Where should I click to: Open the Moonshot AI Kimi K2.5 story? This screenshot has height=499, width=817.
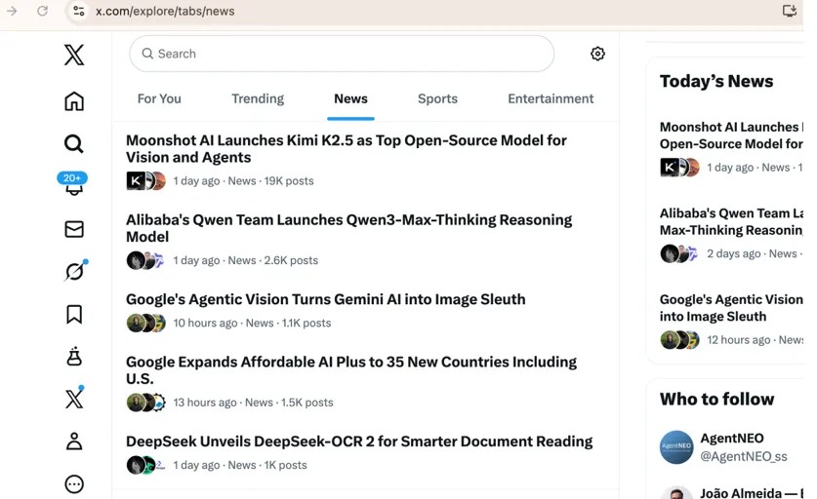coord(346,148)
